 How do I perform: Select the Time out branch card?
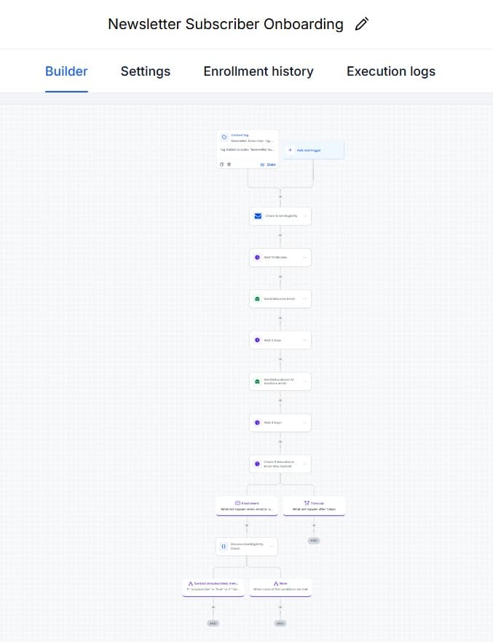[x=314, y=506]
